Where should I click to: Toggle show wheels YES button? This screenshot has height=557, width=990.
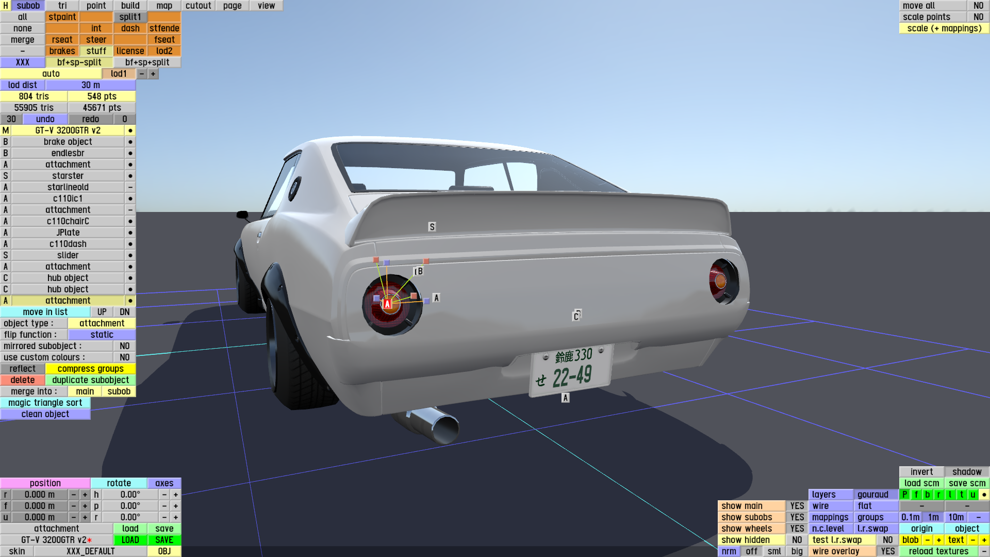[797, 529]
